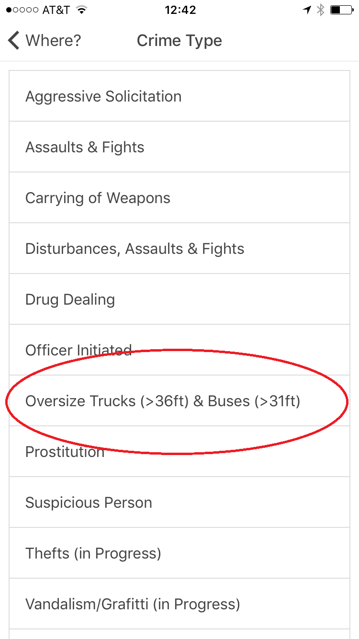Tap the 12:42 clock in status bar
Viewport: 359px width, 639px height.
coord(180,10)
